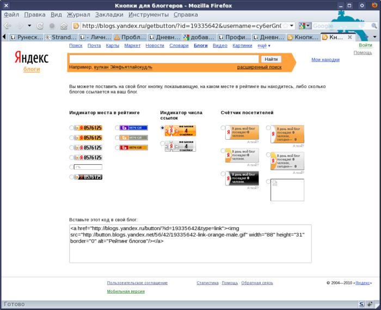Open Пользовательское соглашение link
This screenshot has width=381, height=310.
click(137, 283)
